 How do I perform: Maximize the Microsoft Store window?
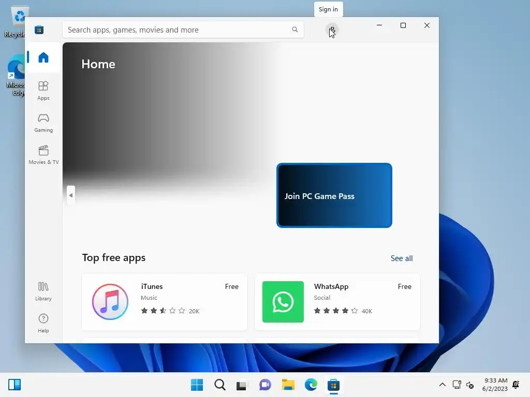[x=403, y=25]
